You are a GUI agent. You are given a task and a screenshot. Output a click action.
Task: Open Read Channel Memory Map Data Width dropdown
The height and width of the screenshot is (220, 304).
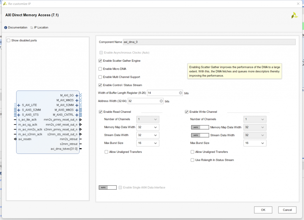(148, 127)
